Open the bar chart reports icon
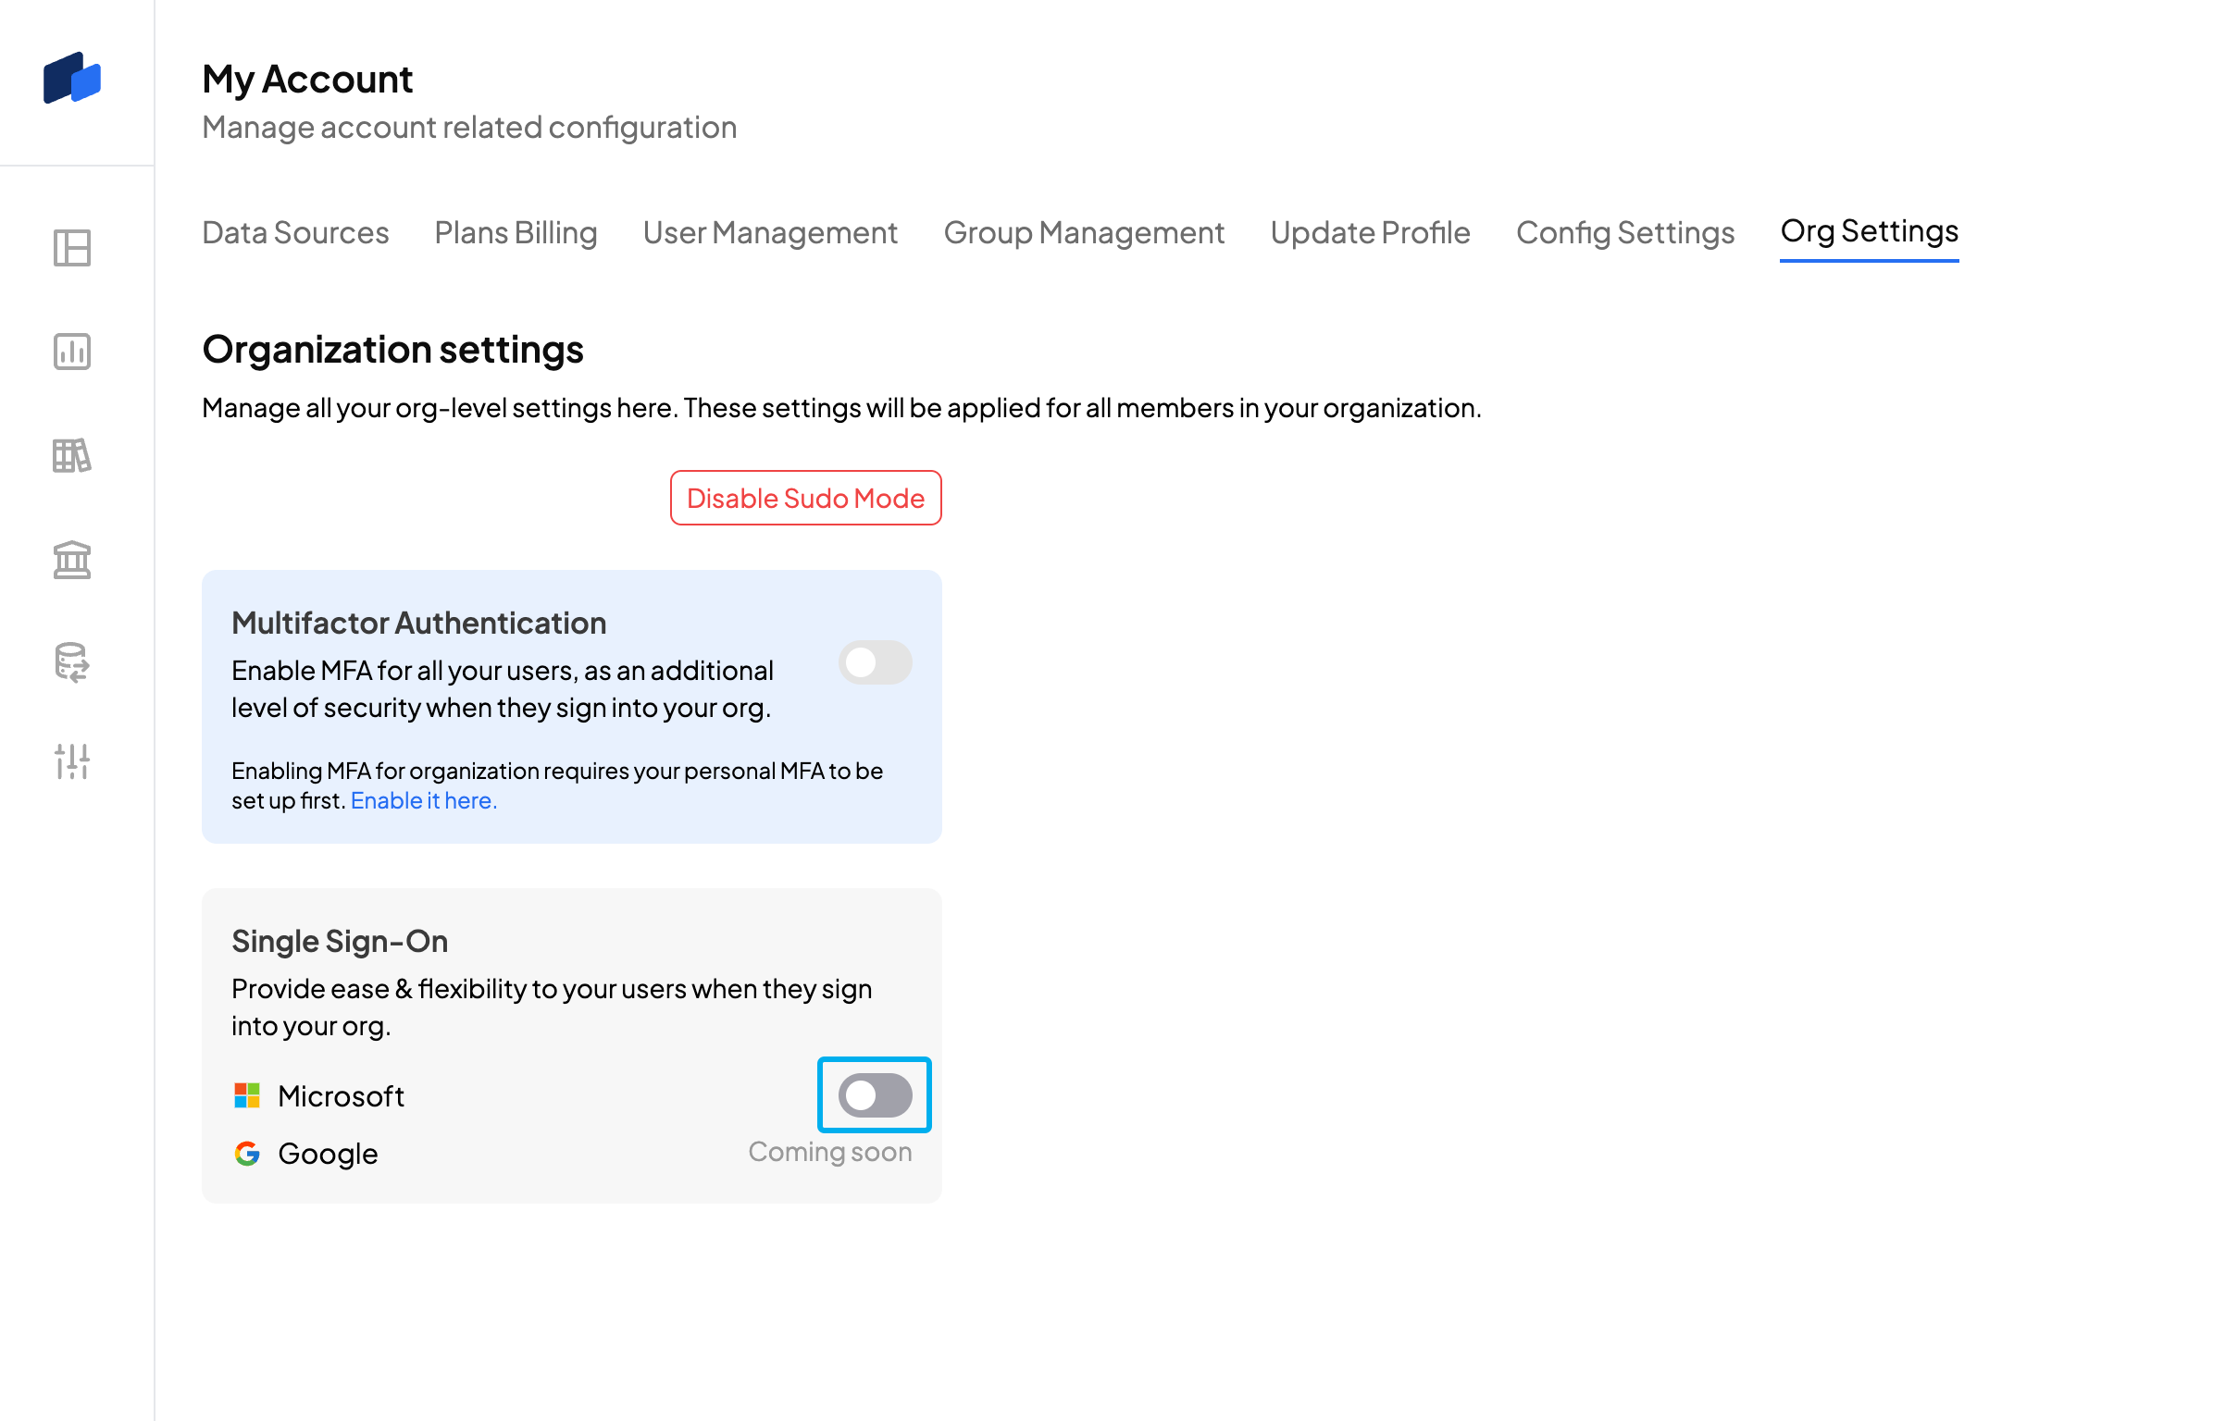Image resolution: width=2238 pixels, height=1421 pixels. [72, 352]
